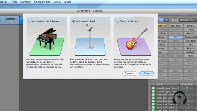The image size is (197, 111).
Task: Click the grand piano illustration
Action: pos(47,39)
